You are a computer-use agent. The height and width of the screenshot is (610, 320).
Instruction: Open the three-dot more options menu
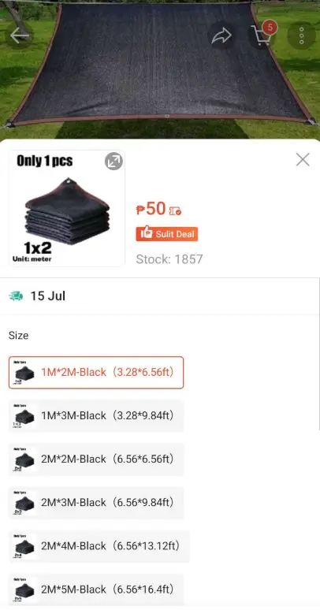click(x=301, y=35)
